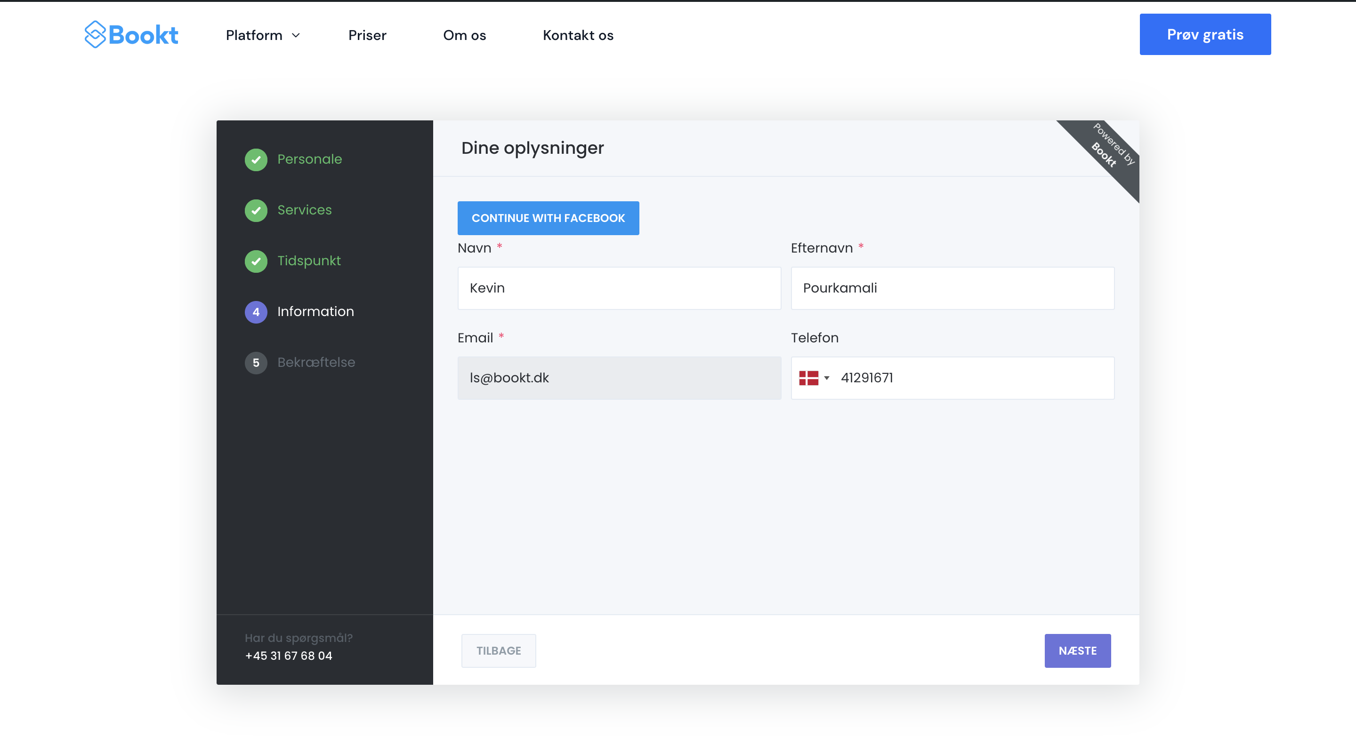This screenshot has height=744, width=1356.
Task: Click Continue with Facebook button
Action: click(x=548, y=218)
